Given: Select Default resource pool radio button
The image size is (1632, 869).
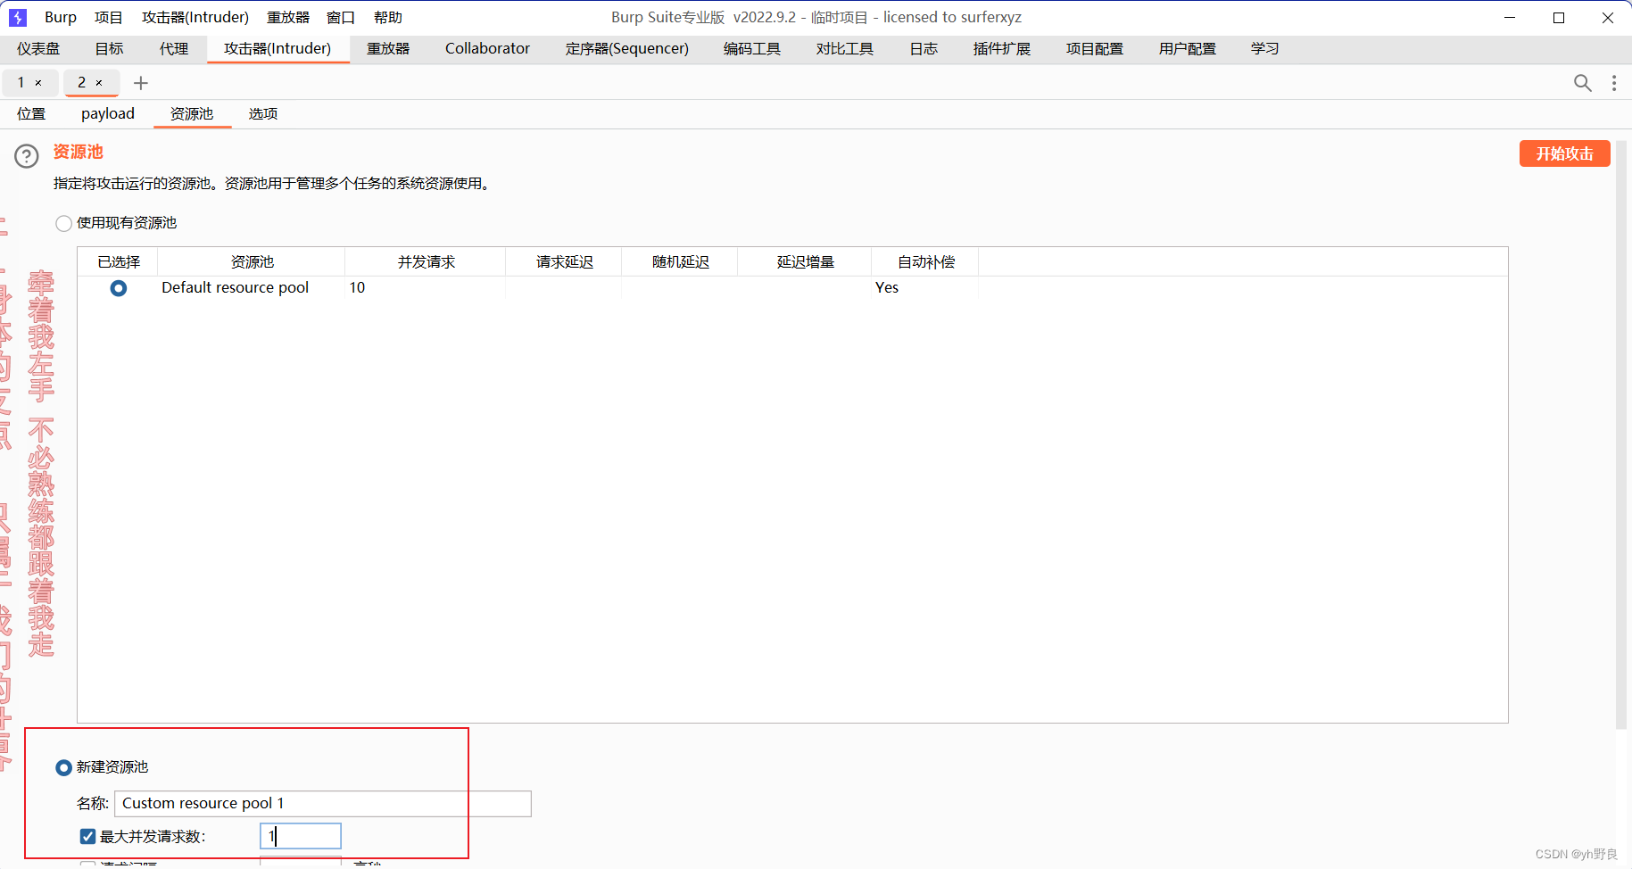Looking at the screenshot, I should click(118, 288).
